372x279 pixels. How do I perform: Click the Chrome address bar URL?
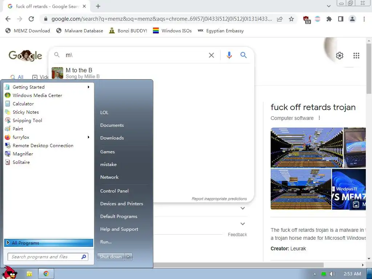(x=162, y=19)
